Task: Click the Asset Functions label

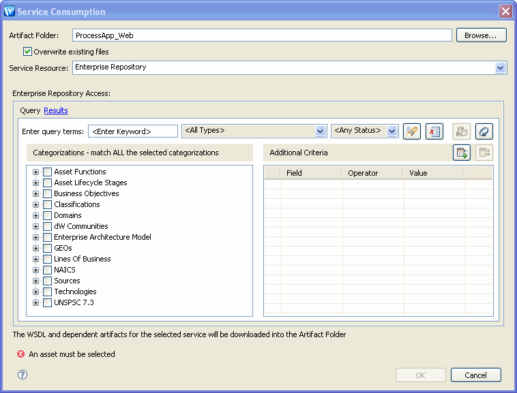Action: click(80, 172)
